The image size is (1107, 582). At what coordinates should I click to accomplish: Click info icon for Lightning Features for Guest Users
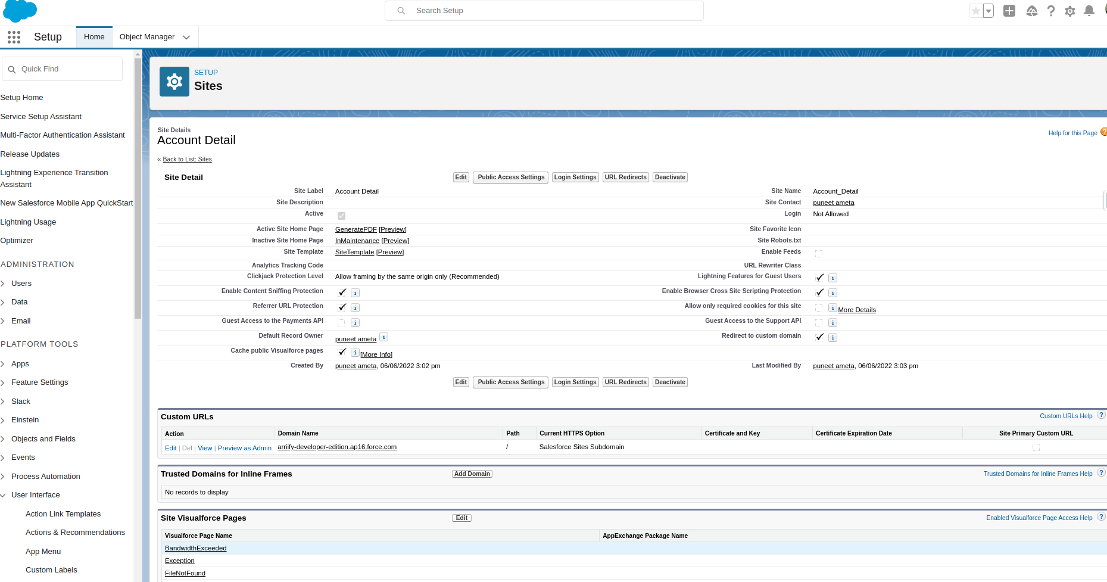point(833,278)
